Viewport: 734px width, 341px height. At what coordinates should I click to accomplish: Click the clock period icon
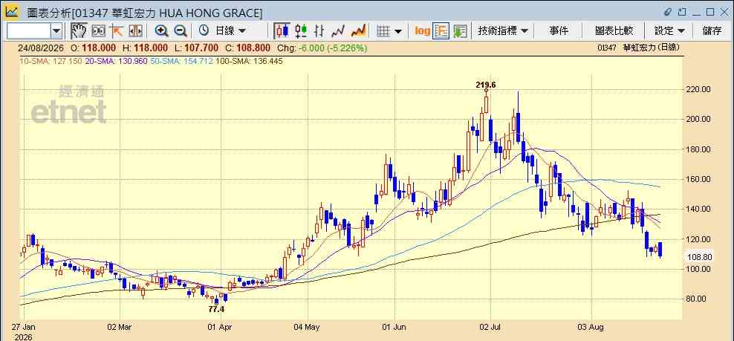tap(204, 31)
